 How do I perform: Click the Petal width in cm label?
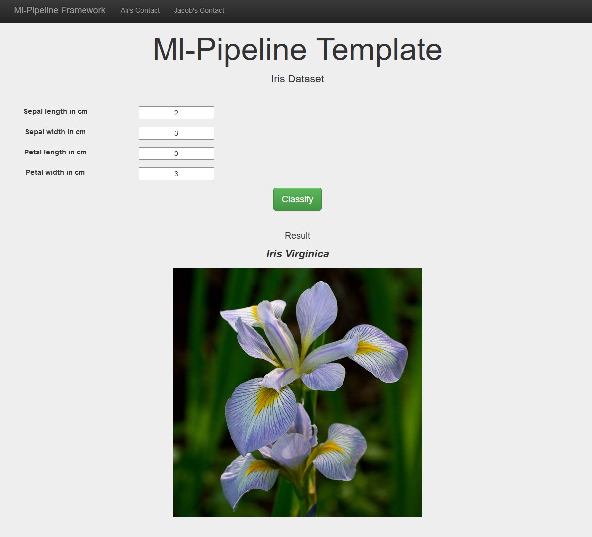[x=55, y=172]
